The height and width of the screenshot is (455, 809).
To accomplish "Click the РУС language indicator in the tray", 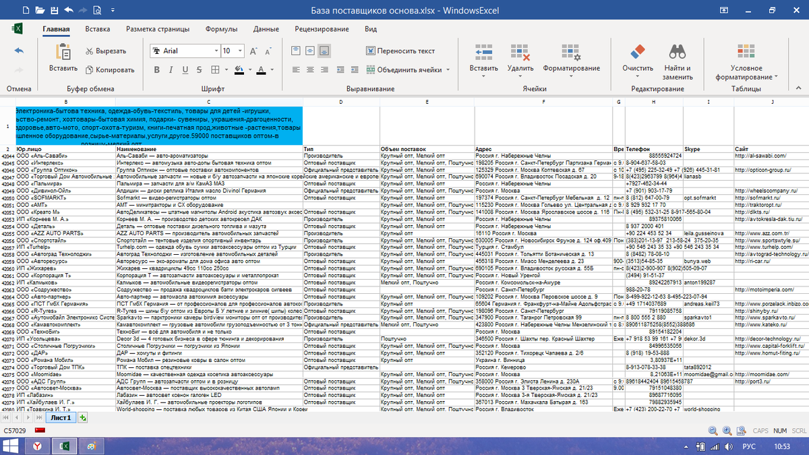I will pos(749,446).
